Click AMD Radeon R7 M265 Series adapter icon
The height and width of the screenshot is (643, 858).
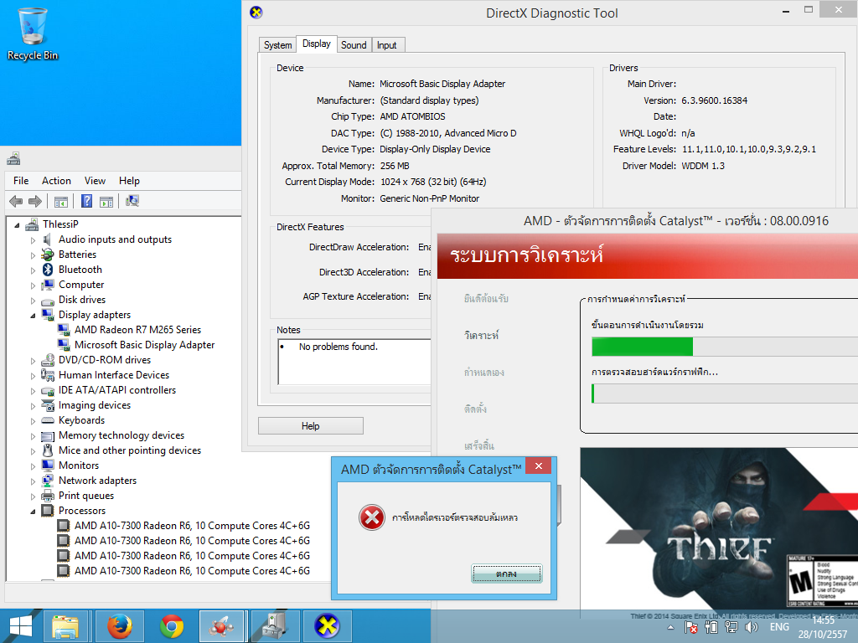pyautogui.click(x=64, y=330)
